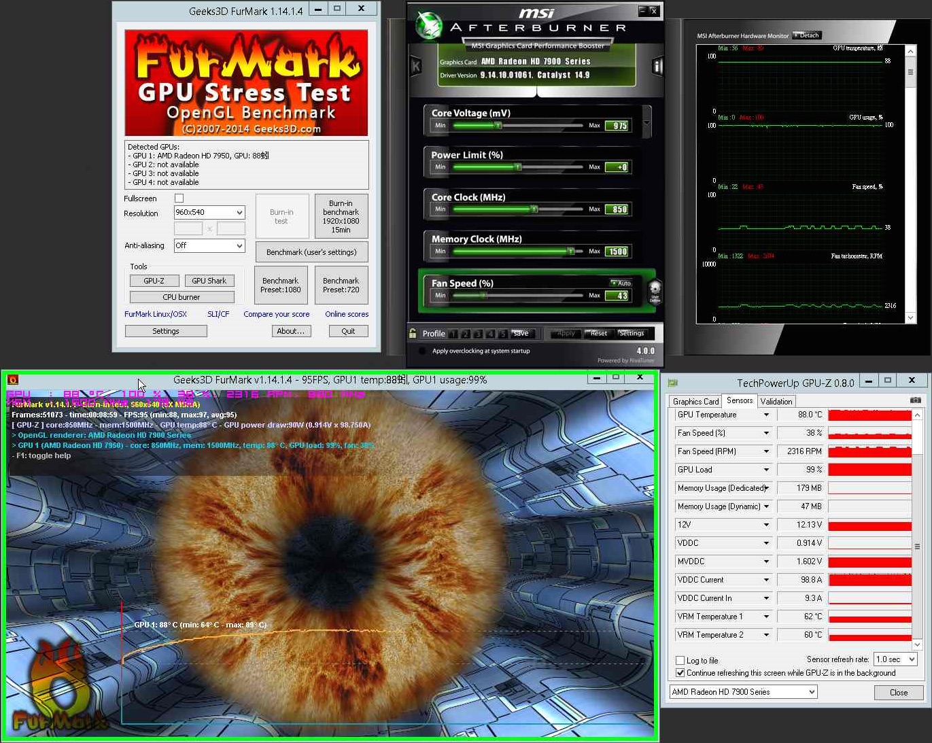Click the Memory Clock slider handle
The width and height of the screenshot is (932, 743).
[x=570, y=252]
